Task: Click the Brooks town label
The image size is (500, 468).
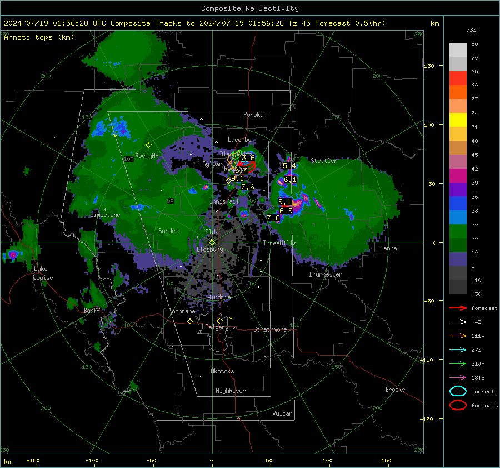Action: click(x=395, y=390)
